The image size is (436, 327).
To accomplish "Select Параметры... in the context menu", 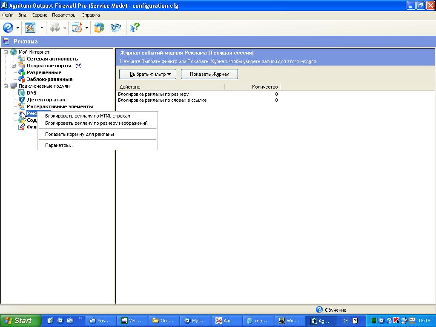I will point(98,146).
